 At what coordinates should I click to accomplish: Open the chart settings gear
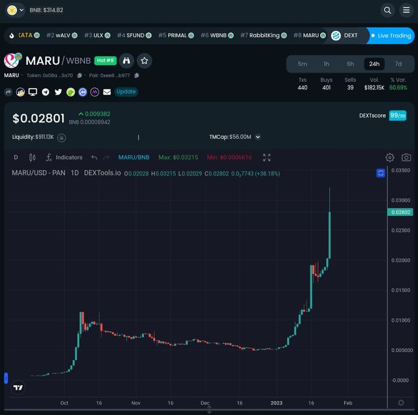[x=389, y=158]
